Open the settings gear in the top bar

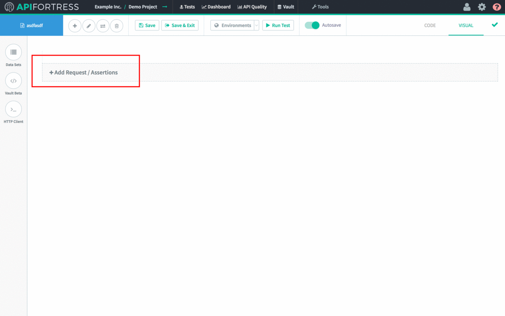point(482,7)
